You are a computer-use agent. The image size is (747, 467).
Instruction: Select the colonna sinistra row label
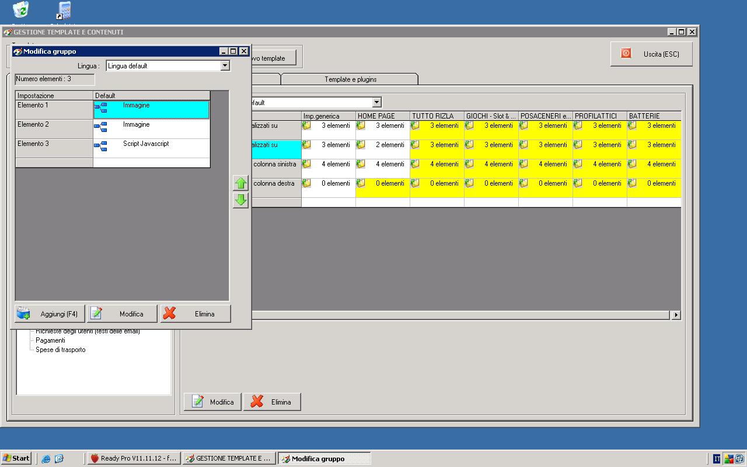[x=275, y=165]
